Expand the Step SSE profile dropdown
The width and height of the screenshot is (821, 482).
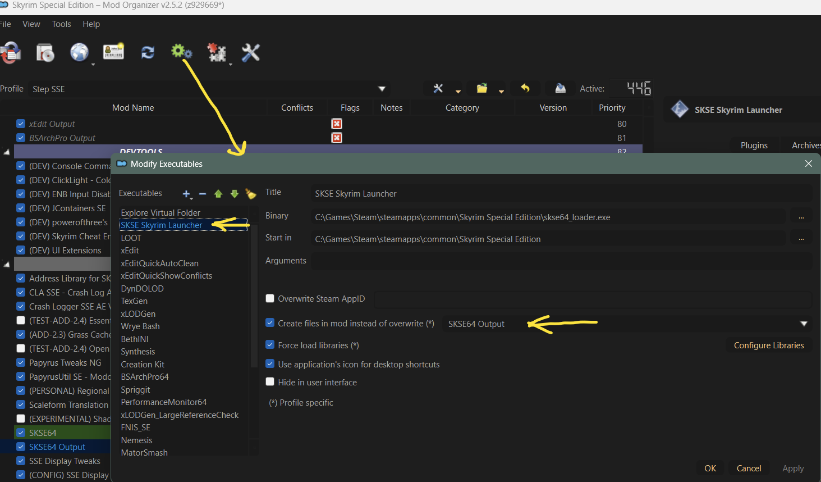382,89
